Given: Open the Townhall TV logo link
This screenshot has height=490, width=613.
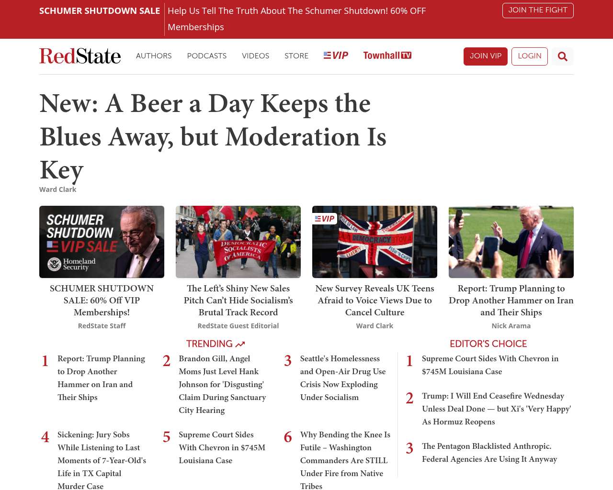Looking at the screenshot, I should [387, 56].
